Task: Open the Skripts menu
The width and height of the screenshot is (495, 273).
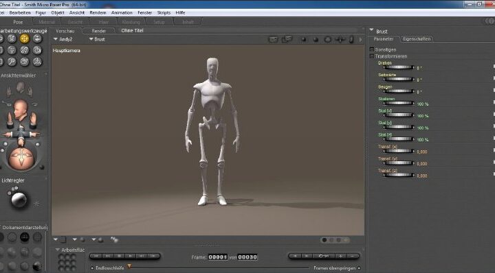Action: [164, 12]
